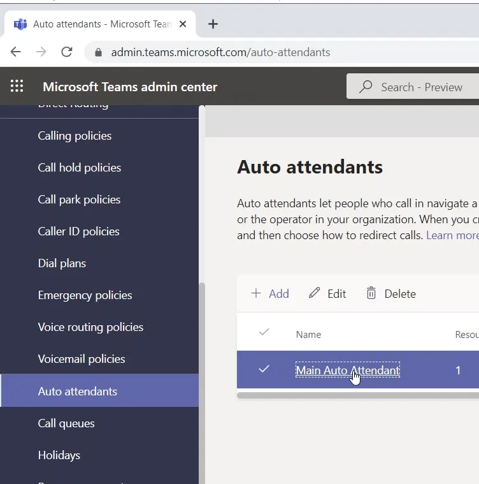
Task: Open Holidays in the sidebar
Action: 59,455
